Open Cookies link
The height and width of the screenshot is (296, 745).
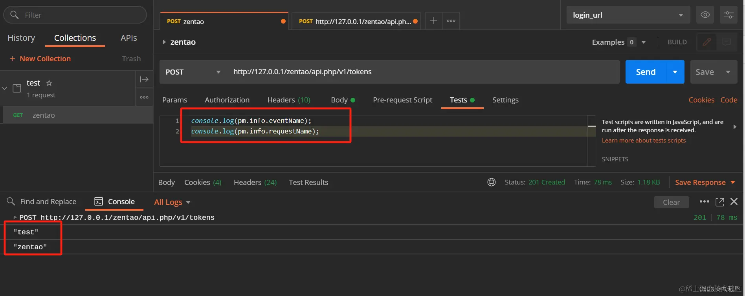point(701,100)
